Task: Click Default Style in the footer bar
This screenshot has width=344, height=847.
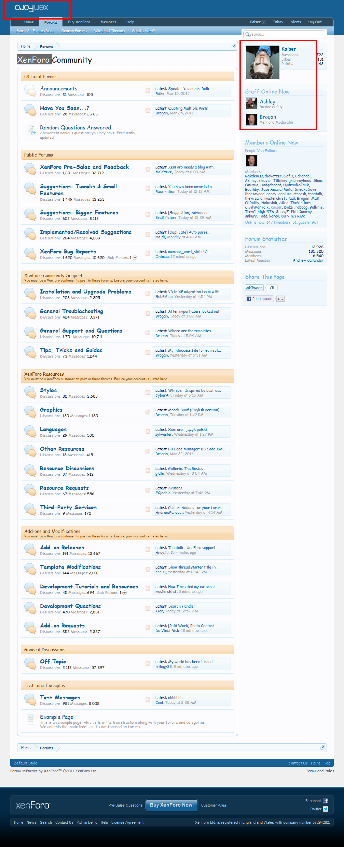Action: 26,763
